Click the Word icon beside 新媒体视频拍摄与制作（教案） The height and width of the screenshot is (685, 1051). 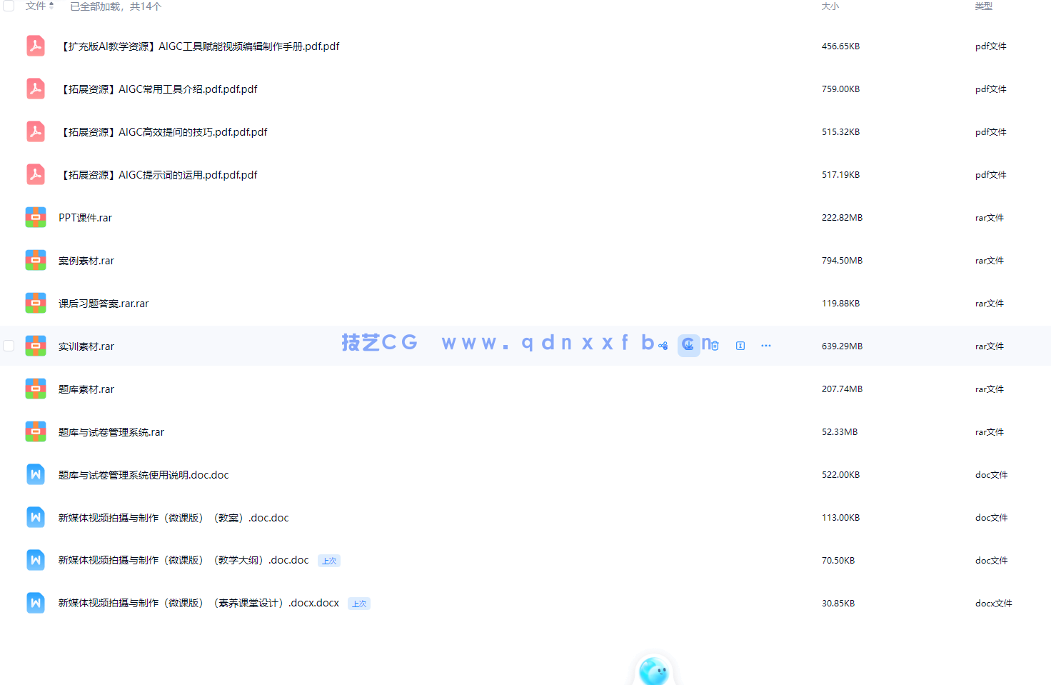[x=36, y=517]
